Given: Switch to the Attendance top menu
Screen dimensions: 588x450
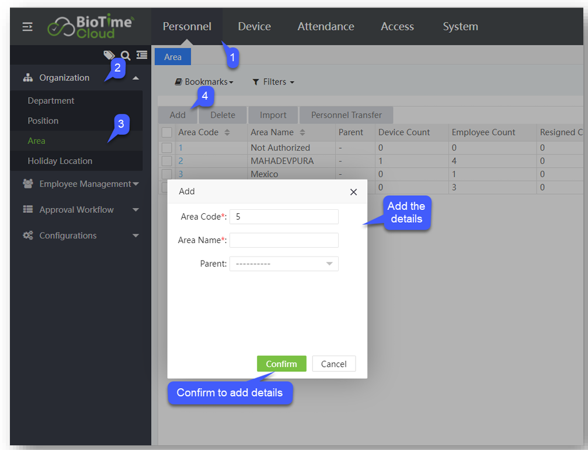Looking at the screenshot, I should pyautogui.click(x=326, y=27).
